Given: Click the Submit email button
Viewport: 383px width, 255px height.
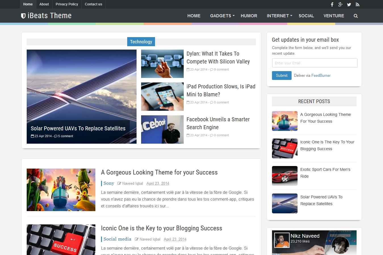Looking at the screenshot, I should pyautogui.click(x=282, y=75).
